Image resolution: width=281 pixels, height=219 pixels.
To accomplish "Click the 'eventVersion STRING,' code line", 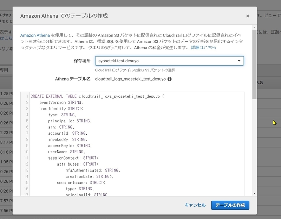I will 61,102.
